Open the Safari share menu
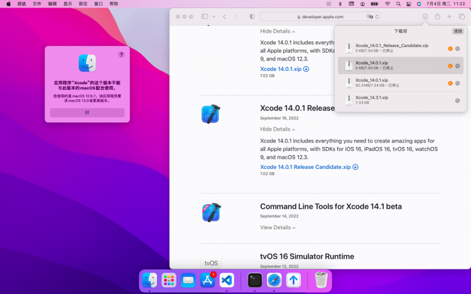This screenshot has height=294, width=471. pos(437,16)
